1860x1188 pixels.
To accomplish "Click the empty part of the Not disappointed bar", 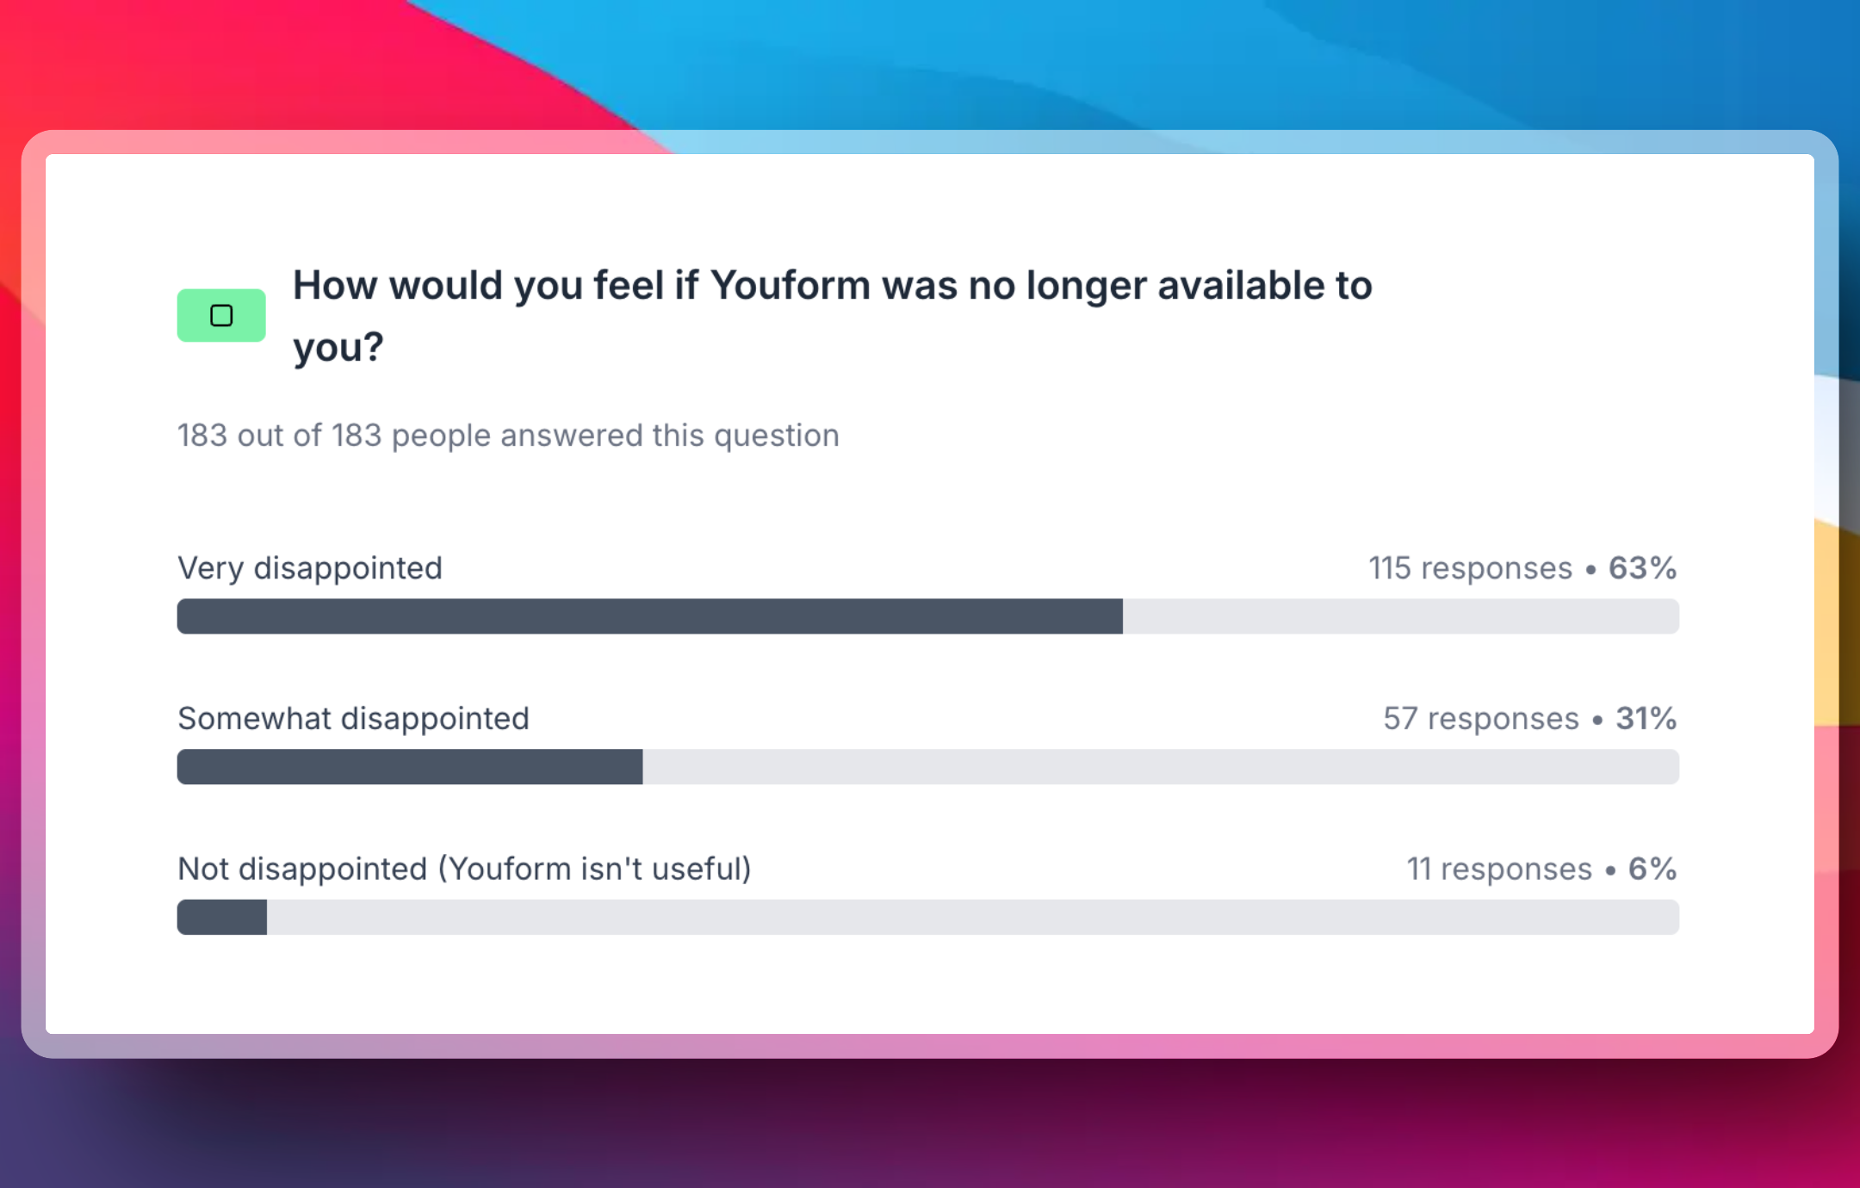I will 972,918.
